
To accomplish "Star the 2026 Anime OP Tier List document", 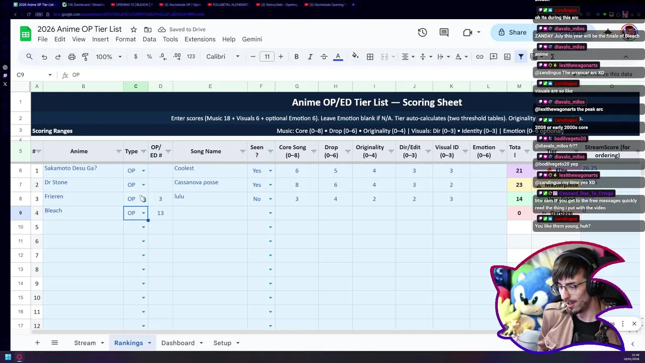I will pos(134,29).
